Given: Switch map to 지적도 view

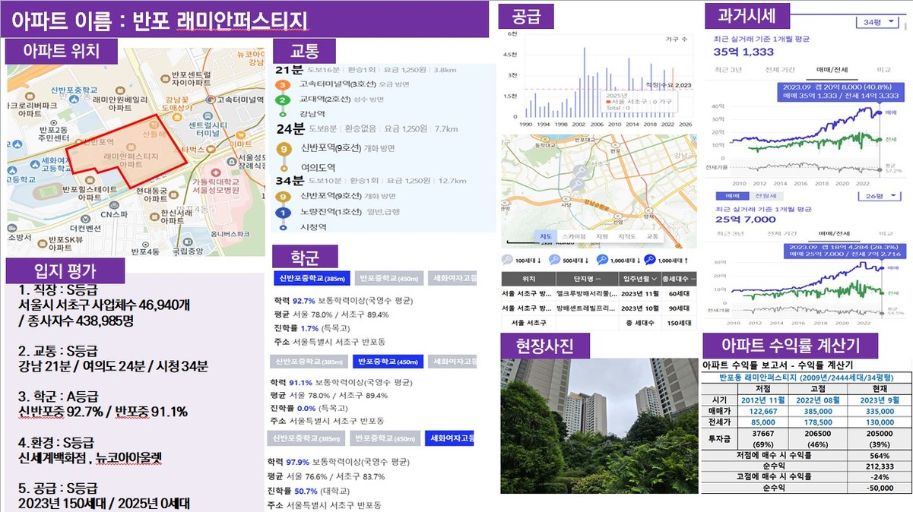Looking at the screenshot, I should pyautogui.click(x=627, y=236).
